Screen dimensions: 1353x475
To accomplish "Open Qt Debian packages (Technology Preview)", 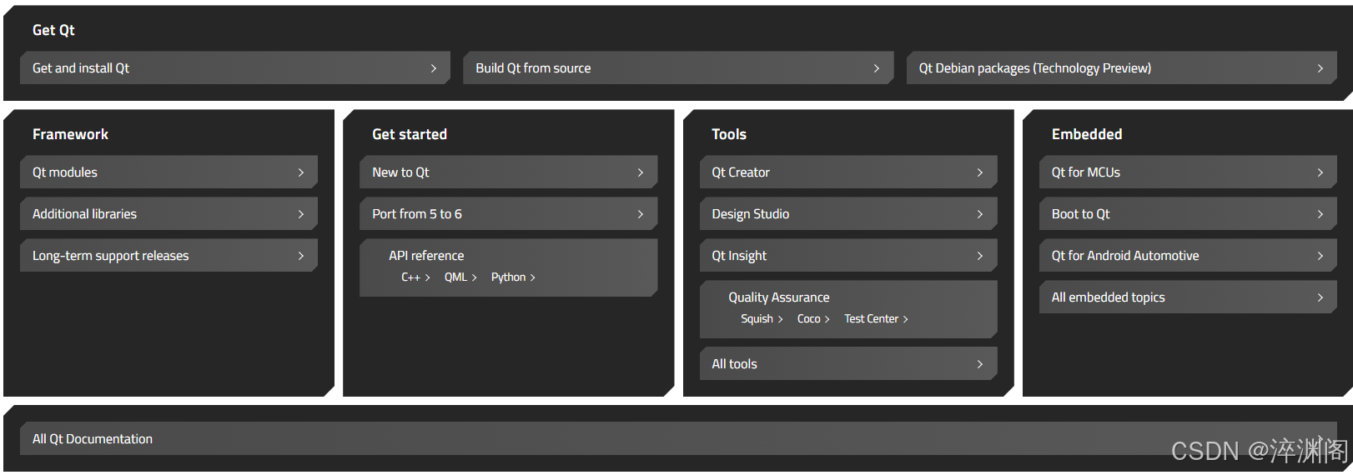I will tap(1121, 68).
